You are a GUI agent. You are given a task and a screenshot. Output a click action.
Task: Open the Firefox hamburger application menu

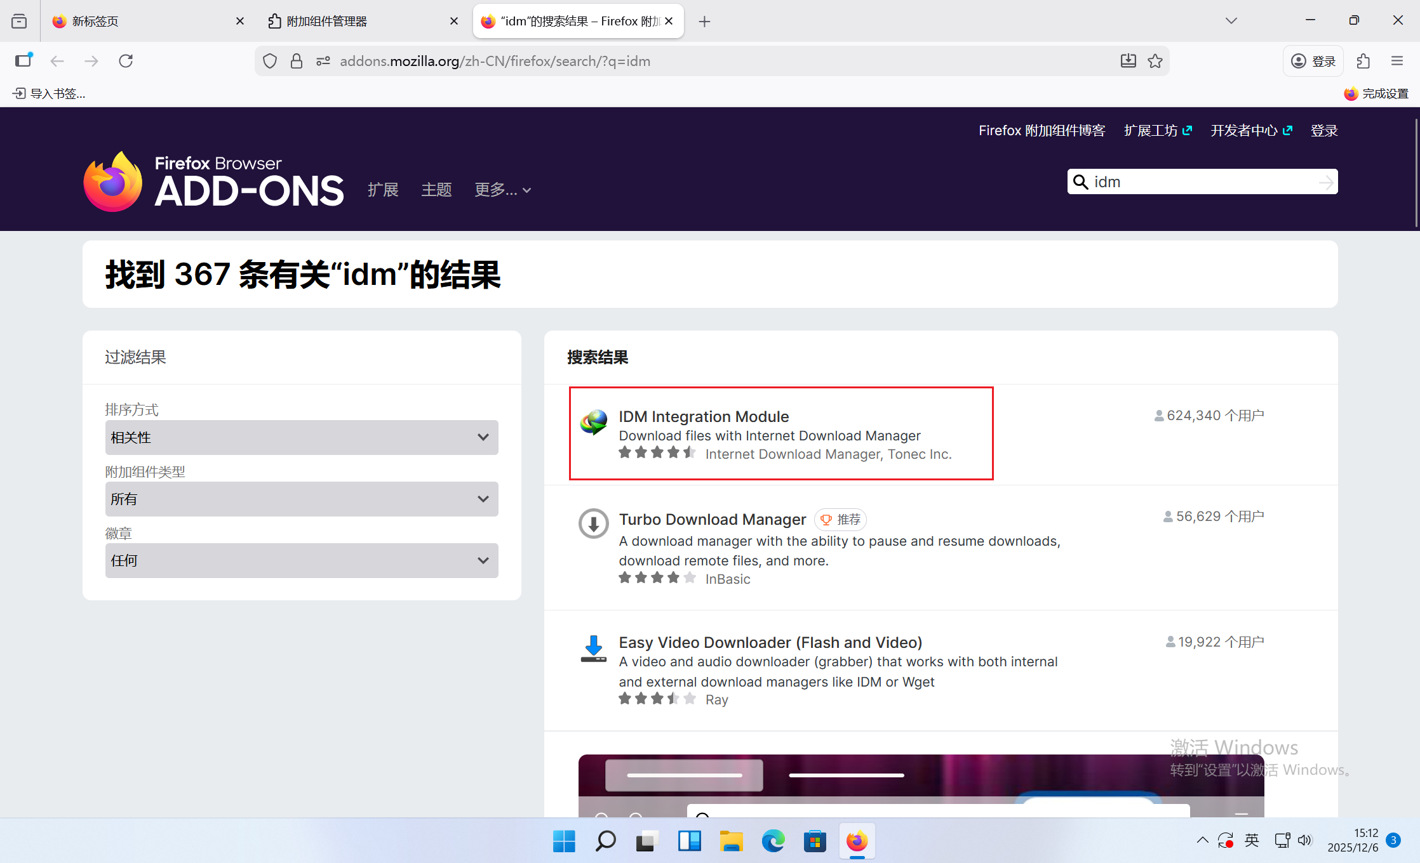point(1397,61)
